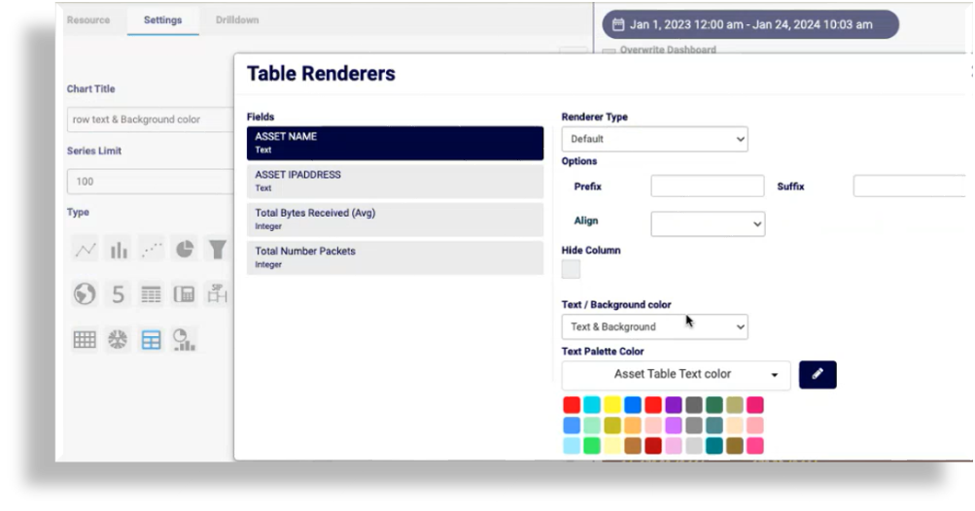This screenshot has height=511, width=975.
Task: Select the Total Bytes Received (Avg) field
Action: point(395,220)
